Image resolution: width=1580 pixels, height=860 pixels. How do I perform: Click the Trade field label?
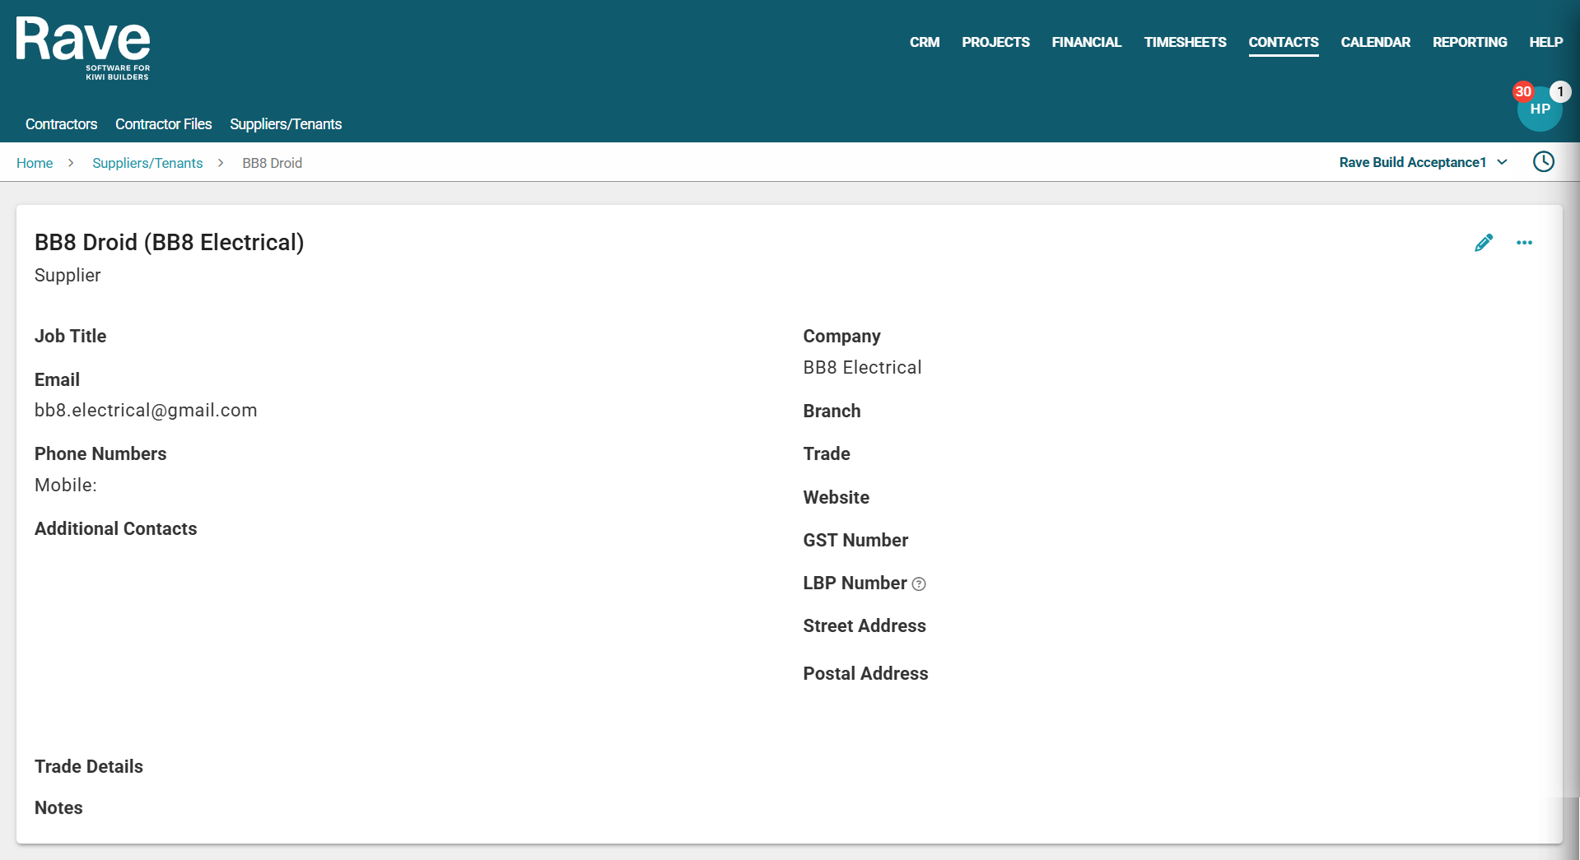click(827, 454)
